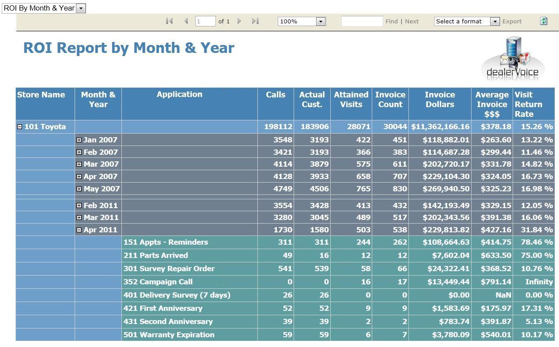Expand the Mar 2007 row
This screenshot has width=559, height=347.
[x=79, y=164]
